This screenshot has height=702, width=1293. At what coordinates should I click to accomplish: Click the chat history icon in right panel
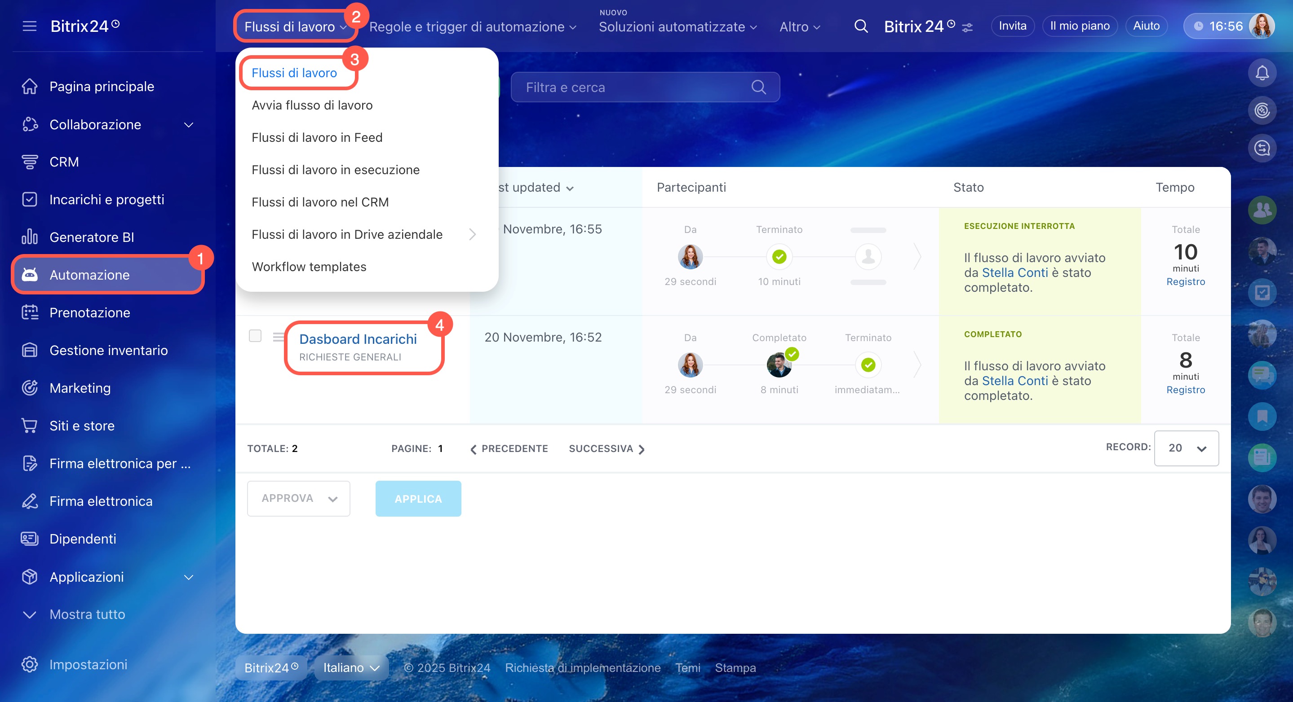[1262, 148]
